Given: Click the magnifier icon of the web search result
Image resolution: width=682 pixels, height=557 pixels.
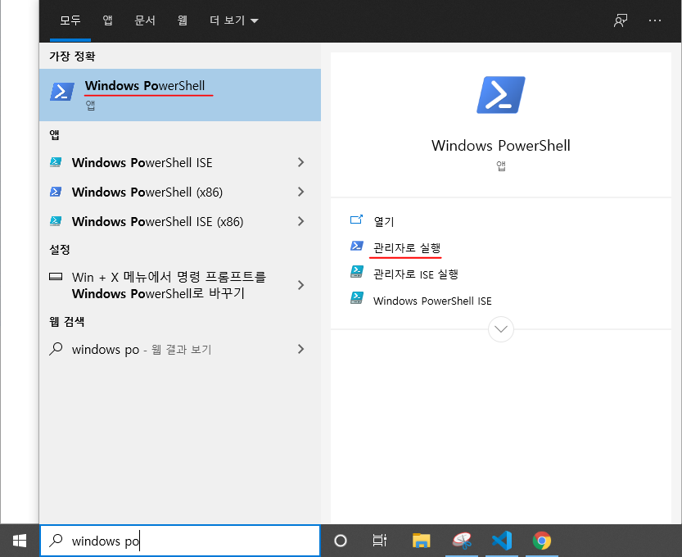Looking at the screenshot, I should 56,349.
